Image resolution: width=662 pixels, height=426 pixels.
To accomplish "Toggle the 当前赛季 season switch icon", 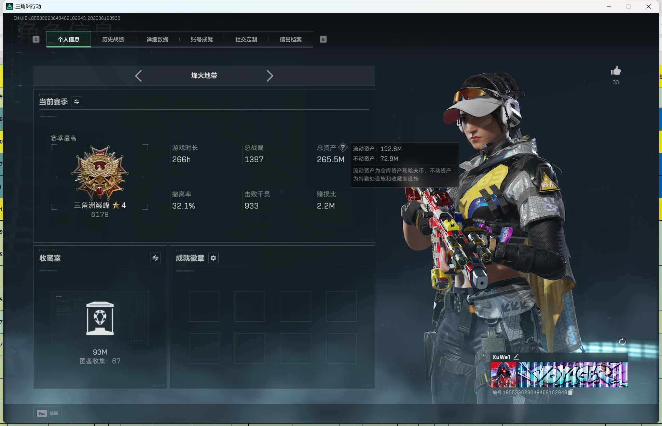I will [77, 102].
